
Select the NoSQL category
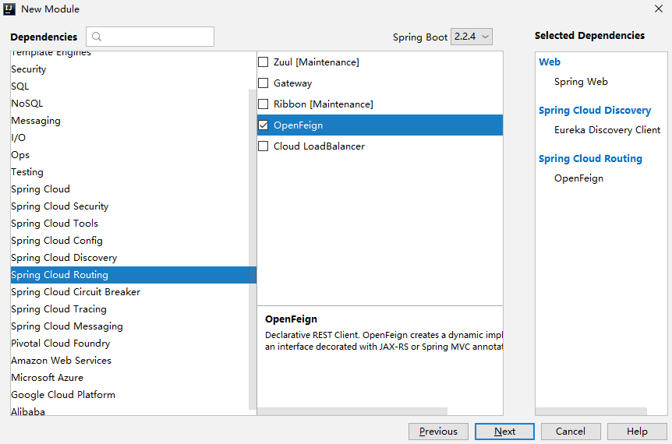click(133, 103)
